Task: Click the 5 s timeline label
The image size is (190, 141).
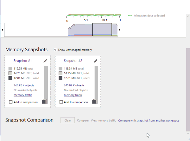Action: (x=86, y=20)
